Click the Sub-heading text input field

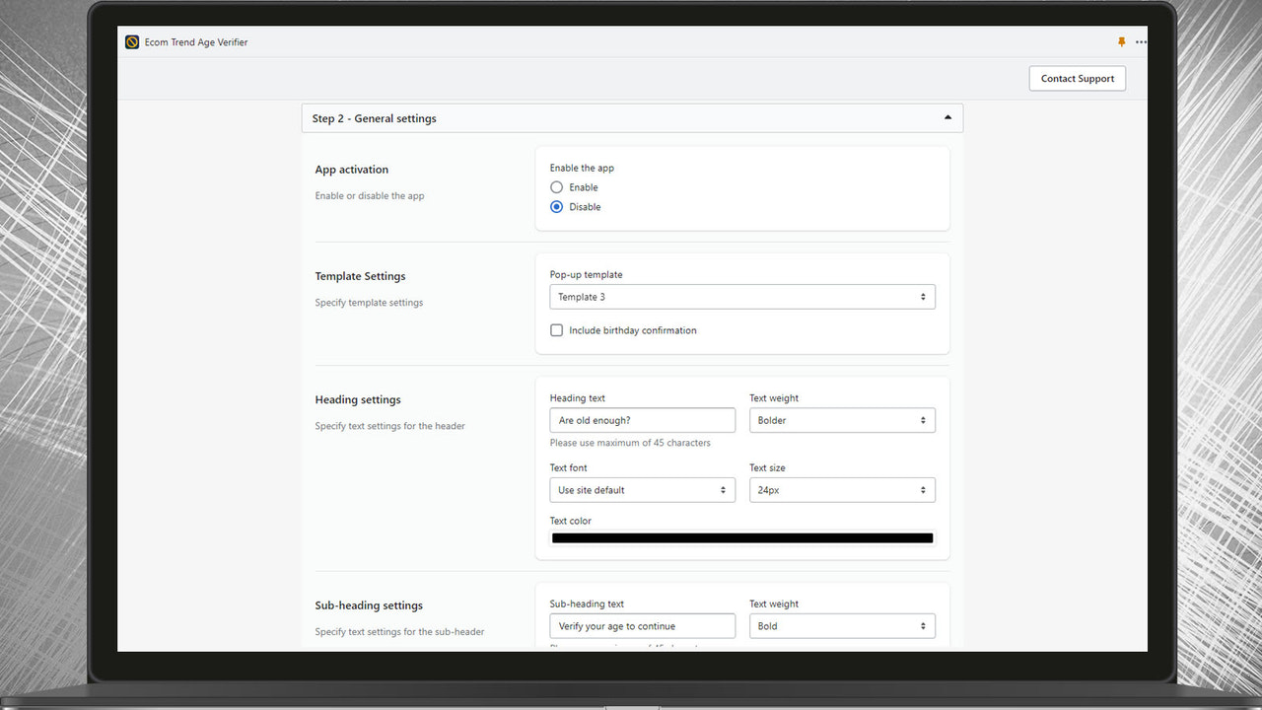pos(642,625)
